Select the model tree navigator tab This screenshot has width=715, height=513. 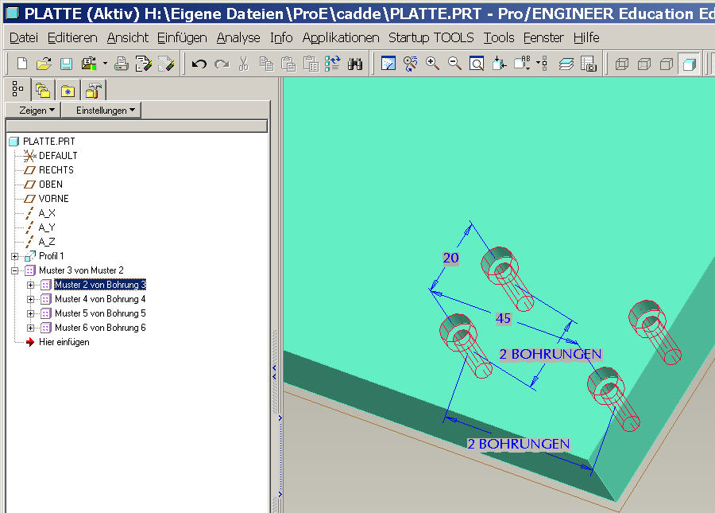17,89
